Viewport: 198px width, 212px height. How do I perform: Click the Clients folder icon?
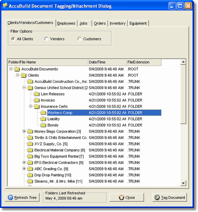24,75
